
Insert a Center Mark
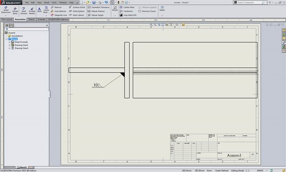pos(127,7)
